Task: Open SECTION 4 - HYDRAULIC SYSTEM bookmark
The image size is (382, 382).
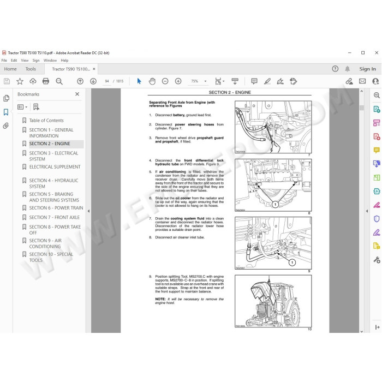Action: click(53, 183)
